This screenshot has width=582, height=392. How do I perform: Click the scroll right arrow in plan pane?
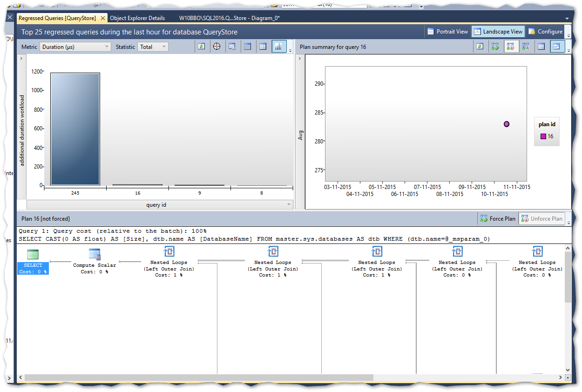coord(561,378)
